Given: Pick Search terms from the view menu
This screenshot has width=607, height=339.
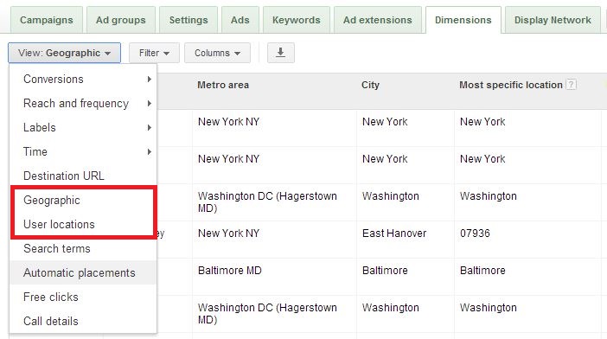Looking at the screenshot, I should pyautogui.click(x=83, y=248).
